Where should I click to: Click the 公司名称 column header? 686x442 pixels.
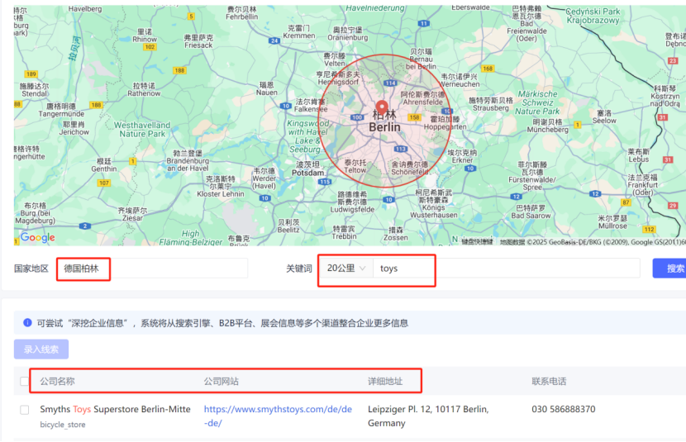tap(57, 381)
